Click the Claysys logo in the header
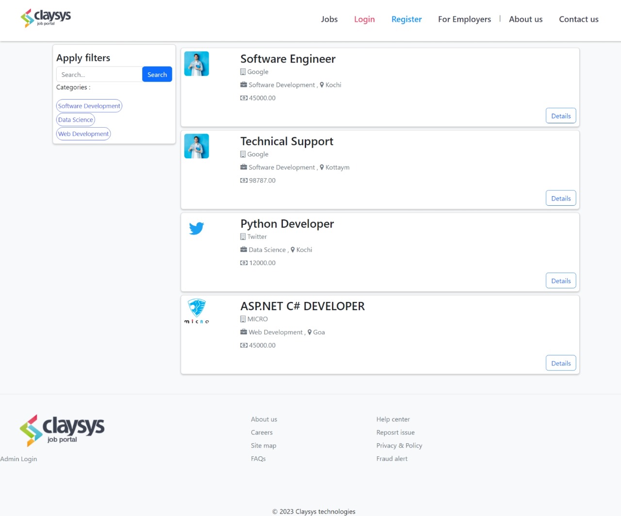The image size is (621, 516). (46, 18)
